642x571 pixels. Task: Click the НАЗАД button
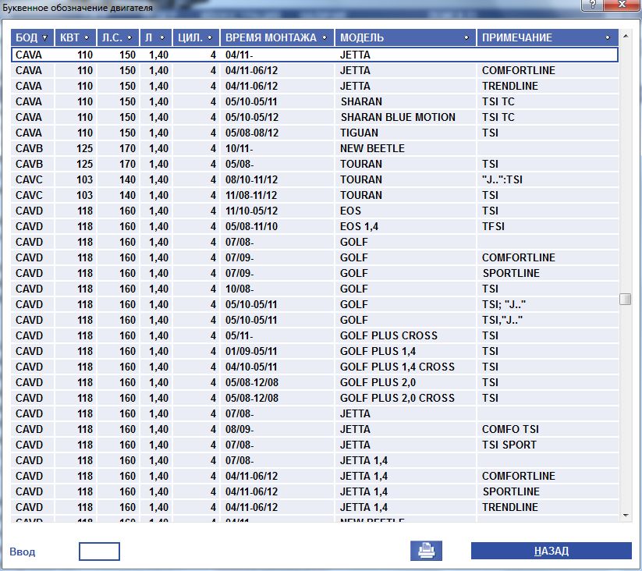(x=551, y=551)
